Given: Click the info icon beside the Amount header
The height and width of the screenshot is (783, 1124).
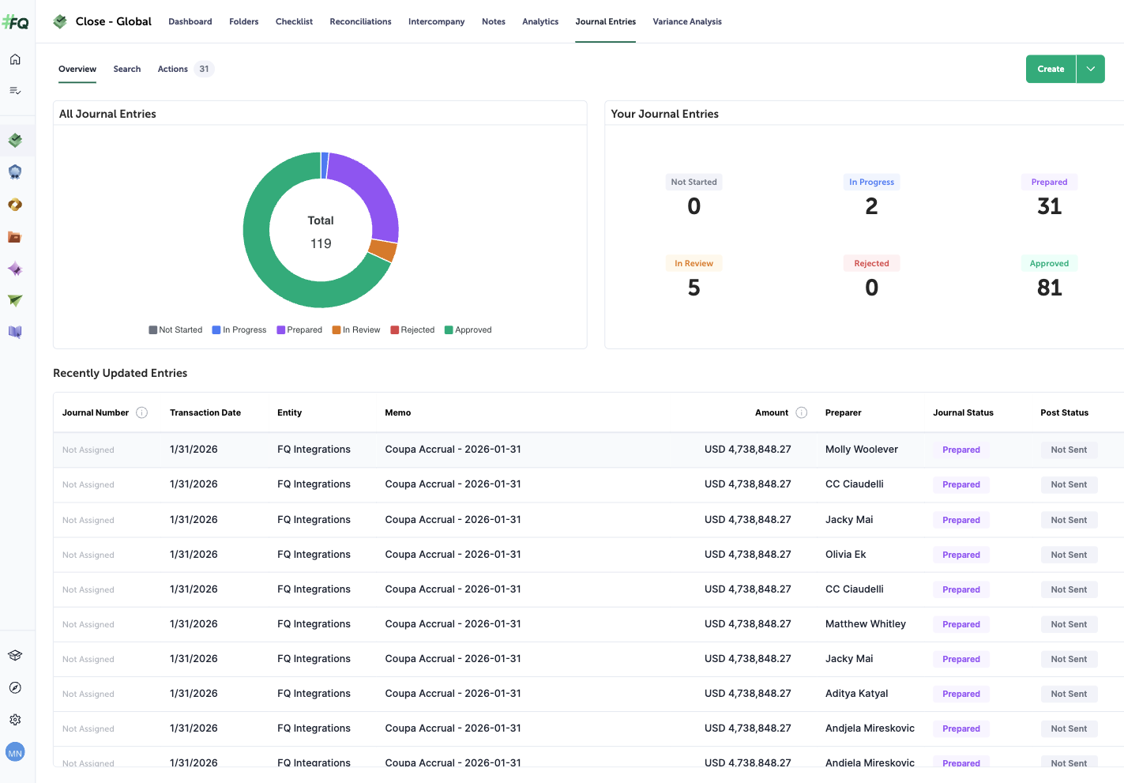Looking at the screenshot, I should 802,412.
